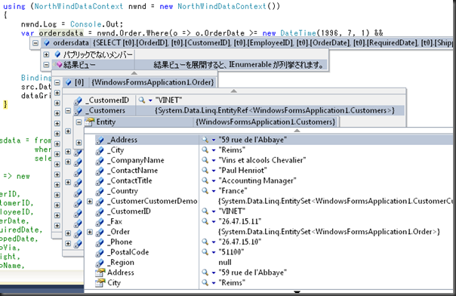The width and height of the screenshot is (456, 296).
Task: Select the _Address row name
Action: 122,140
